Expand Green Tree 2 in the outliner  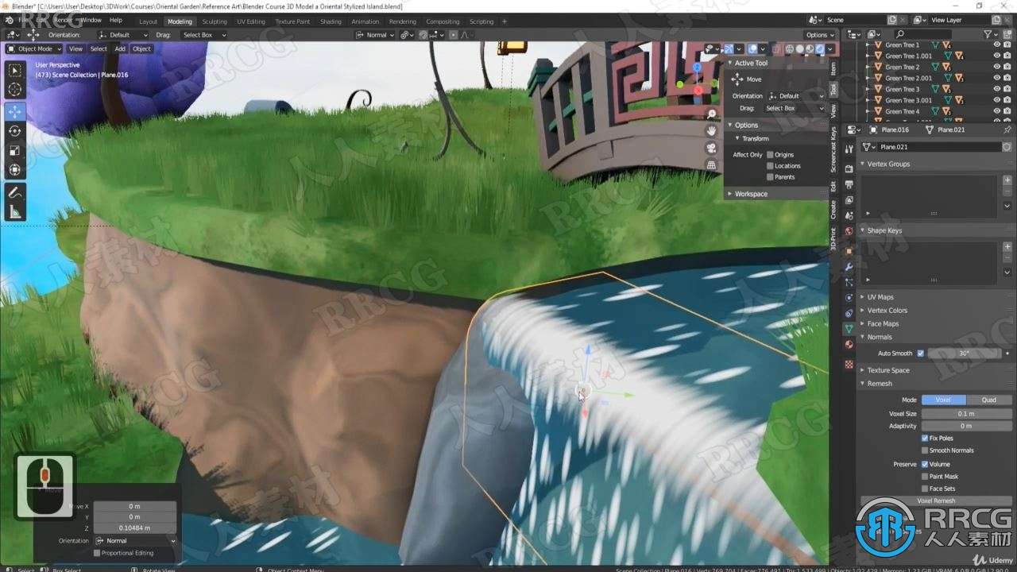point(868,68)
